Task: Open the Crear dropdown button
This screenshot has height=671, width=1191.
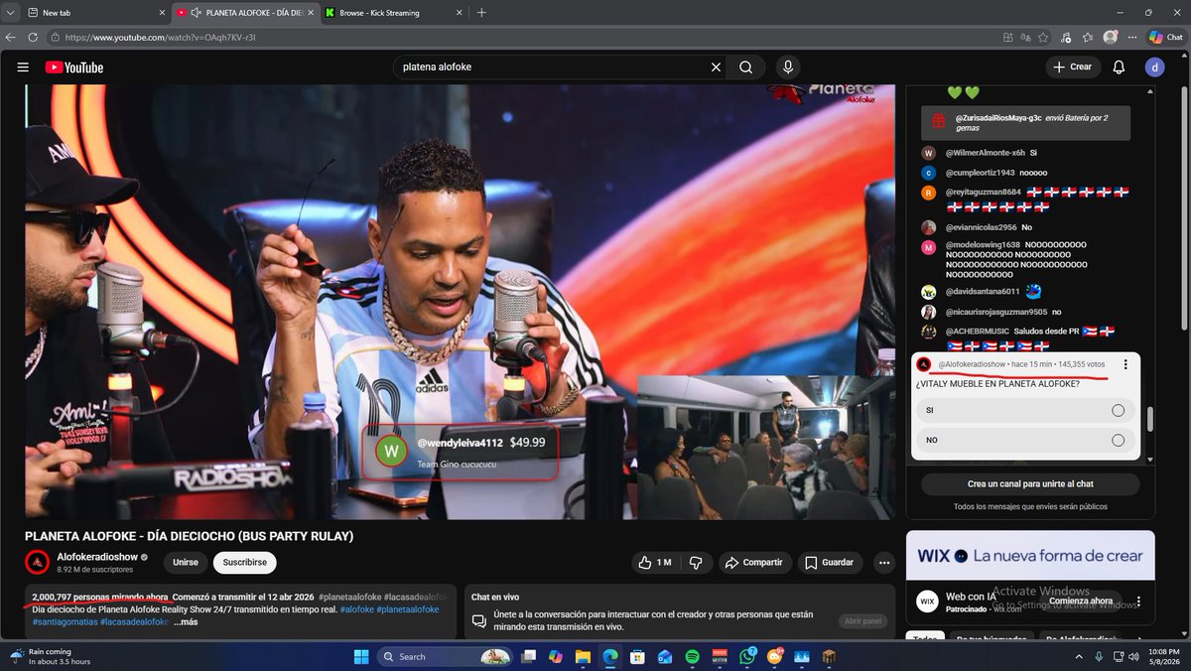Action: click(1073, 67)
